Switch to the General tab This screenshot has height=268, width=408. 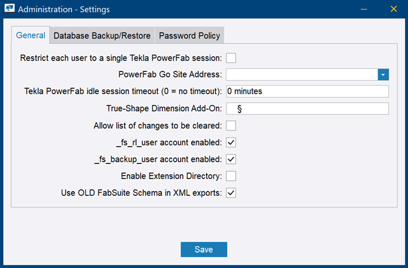coord(30,35)
